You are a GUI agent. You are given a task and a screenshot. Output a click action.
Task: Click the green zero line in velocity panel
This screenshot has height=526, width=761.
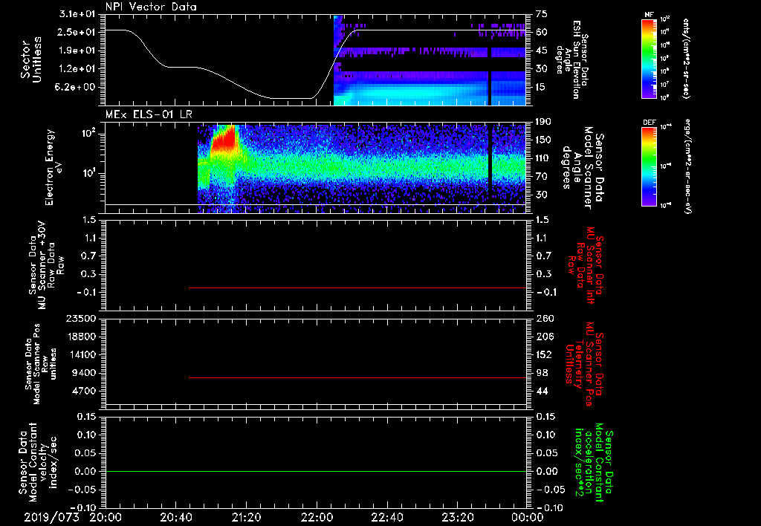point(316,471)
